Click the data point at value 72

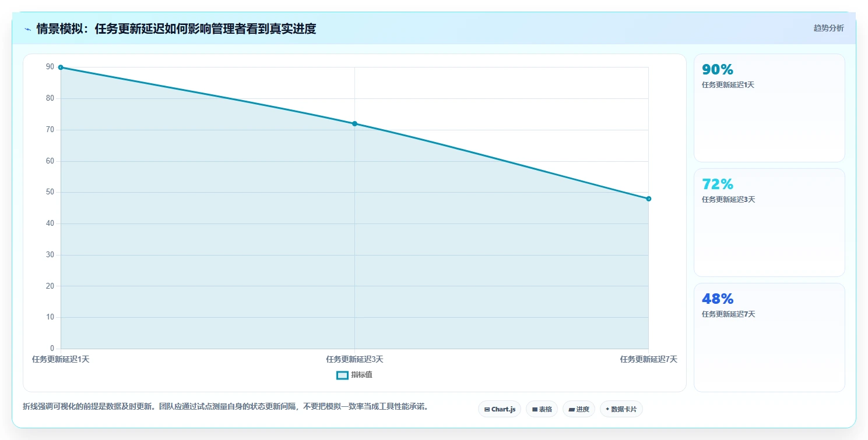point(354,123)
